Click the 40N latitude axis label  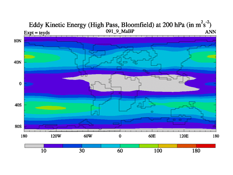coord(18,62)
